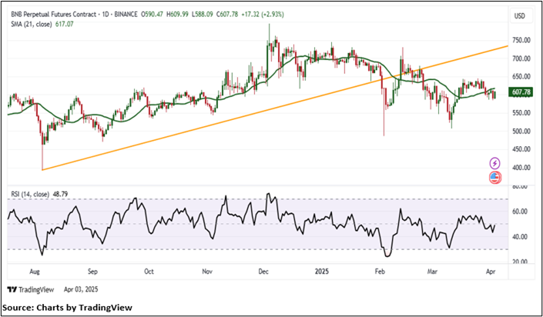Click the 400.00 price axis label
543x317 pixels.
[x=521, y=168]
